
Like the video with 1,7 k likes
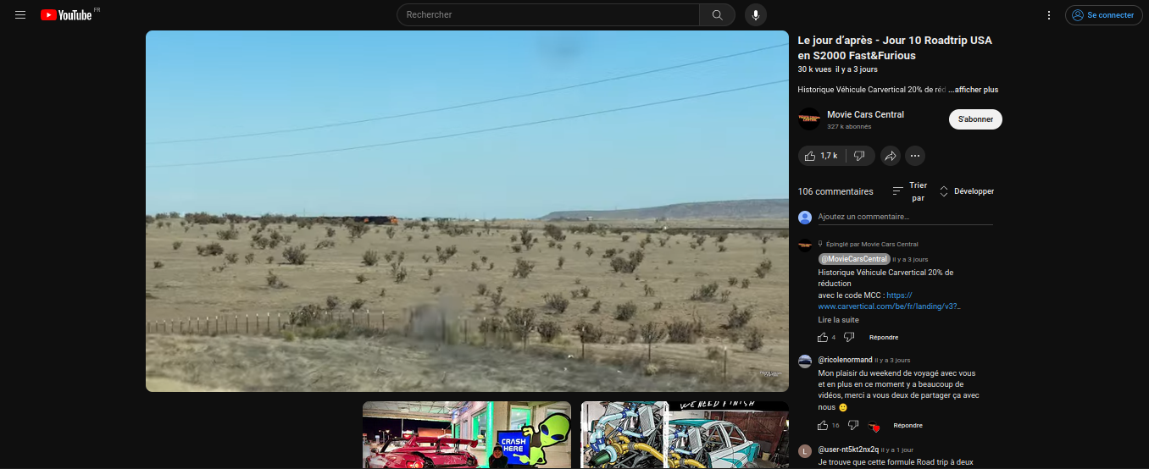click(x=821, y=156)
